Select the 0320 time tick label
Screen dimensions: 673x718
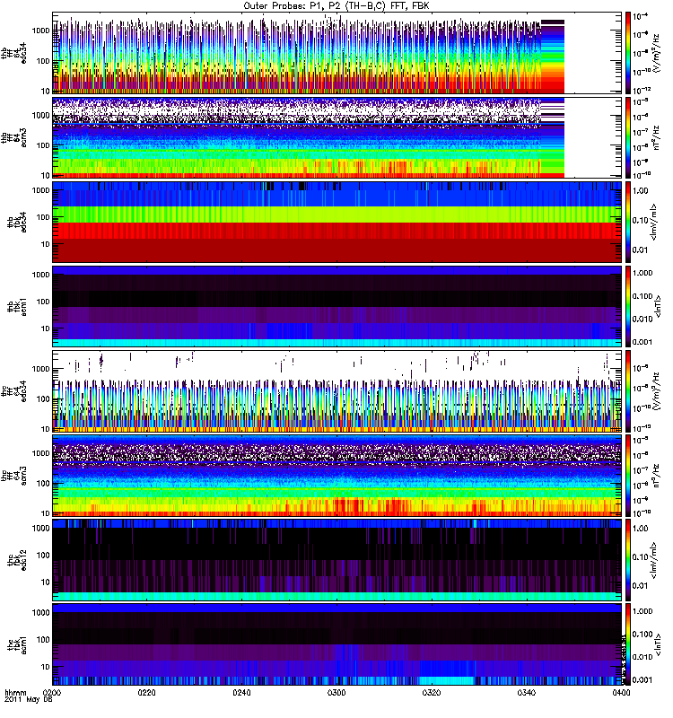(x=432, y=694)
